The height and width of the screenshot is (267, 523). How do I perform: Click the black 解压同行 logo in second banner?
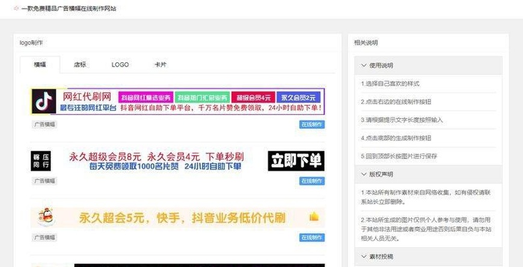(x=42, y=161)
